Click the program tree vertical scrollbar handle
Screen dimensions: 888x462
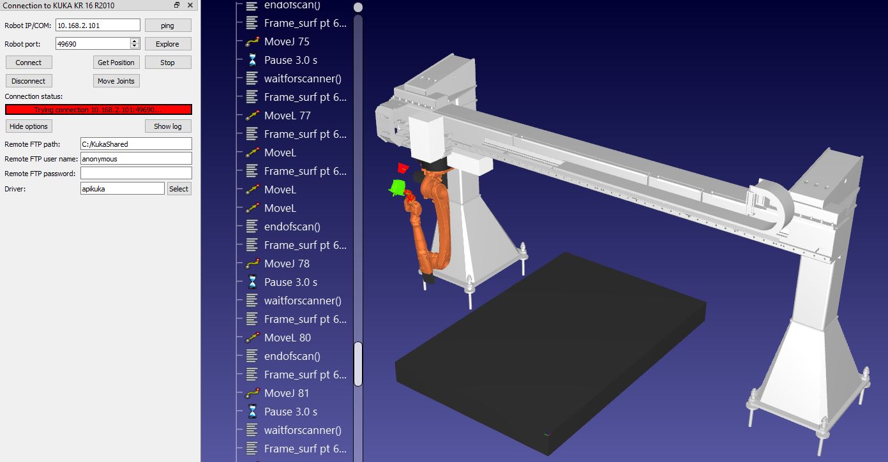pos(358,364)
